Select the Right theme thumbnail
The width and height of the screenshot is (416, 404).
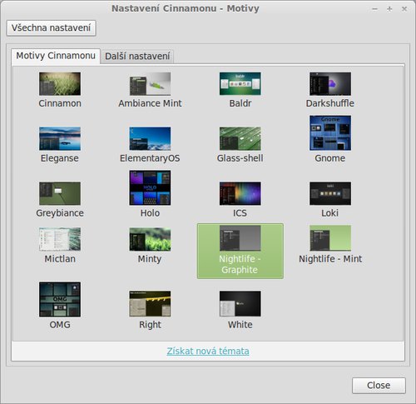[150, 304]
